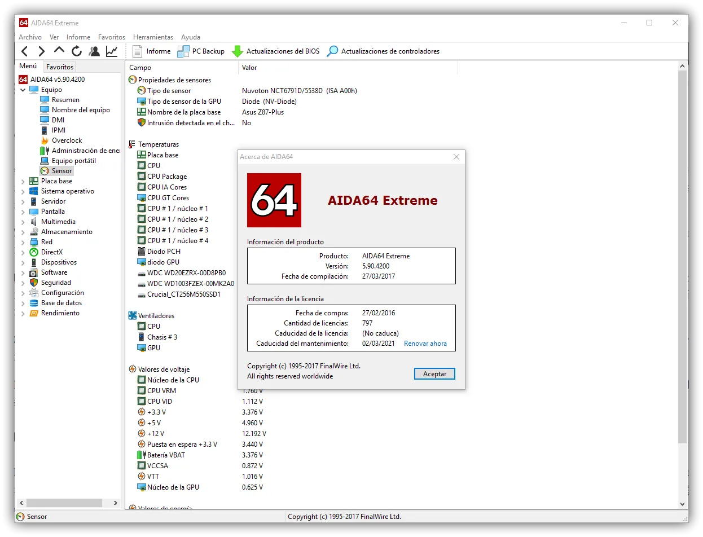Expand the DirectX tree node
The width and height of the screenshot is (703, 537).
coord(23,252)
